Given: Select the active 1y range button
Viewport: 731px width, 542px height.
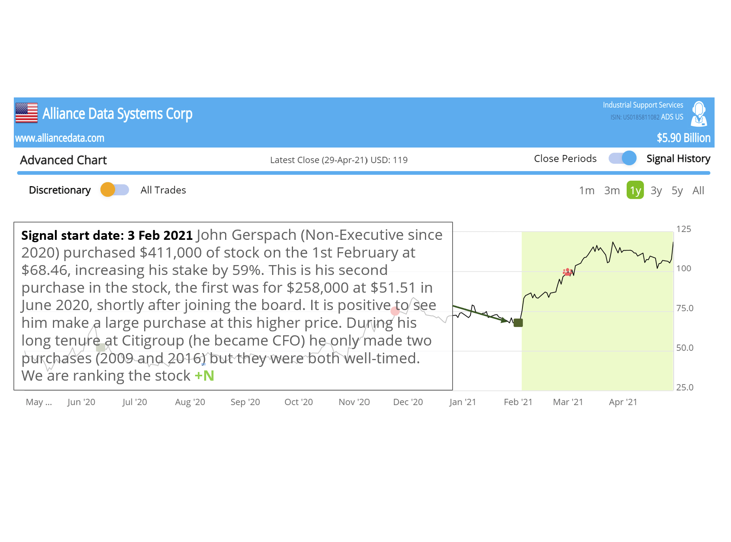Looking at the screenshot, I should 635,191.
